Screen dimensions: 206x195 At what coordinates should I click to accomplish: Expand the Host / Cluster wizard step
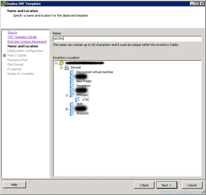[x=4, y=55]
